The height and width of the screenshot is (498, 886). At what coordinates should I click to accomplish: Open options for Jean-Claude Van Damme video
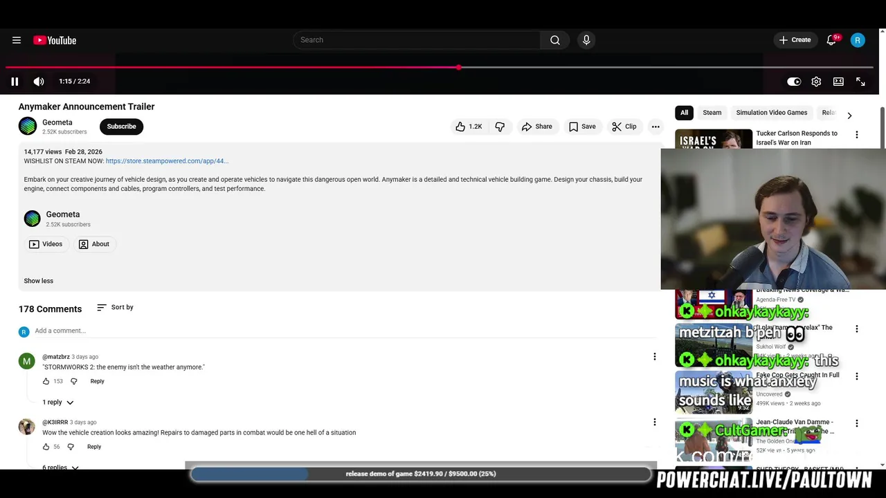tap(857, 423)
